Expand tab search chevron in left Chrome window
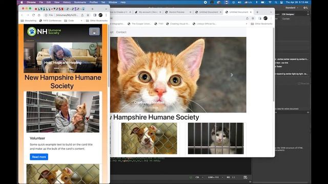The image size is (328, 184). click(x=106, y=9)
